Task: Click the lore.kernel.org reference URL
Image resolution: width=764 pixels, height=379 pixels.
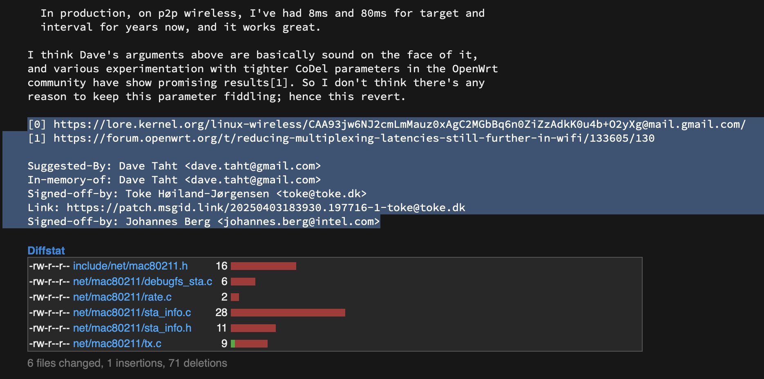Action: 399,124
